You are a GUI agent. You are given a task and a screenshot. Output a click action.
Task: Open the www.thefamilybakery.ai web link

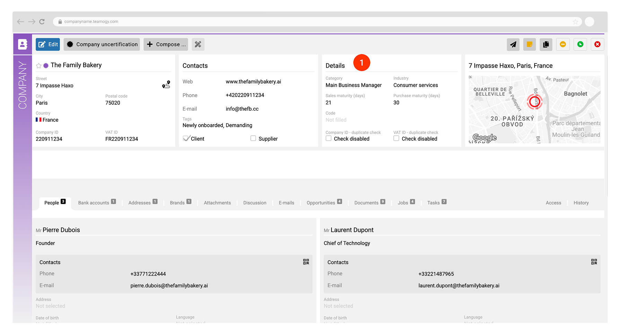coord(253,82)
